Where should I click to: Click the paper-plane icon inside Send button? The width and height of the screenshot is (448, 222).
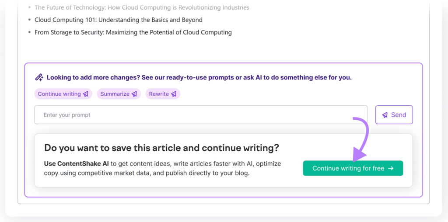click(x=385, y=115)
